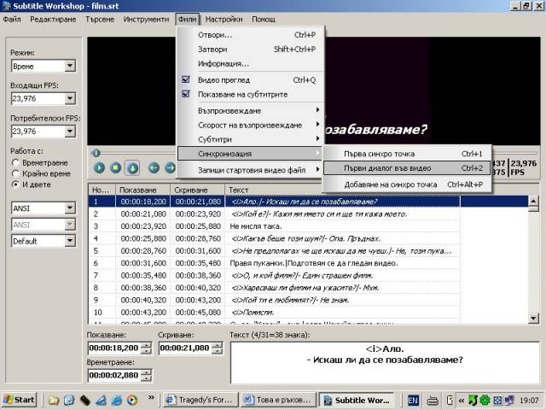
Task: Click the Play video button
Action: (99, 168)
